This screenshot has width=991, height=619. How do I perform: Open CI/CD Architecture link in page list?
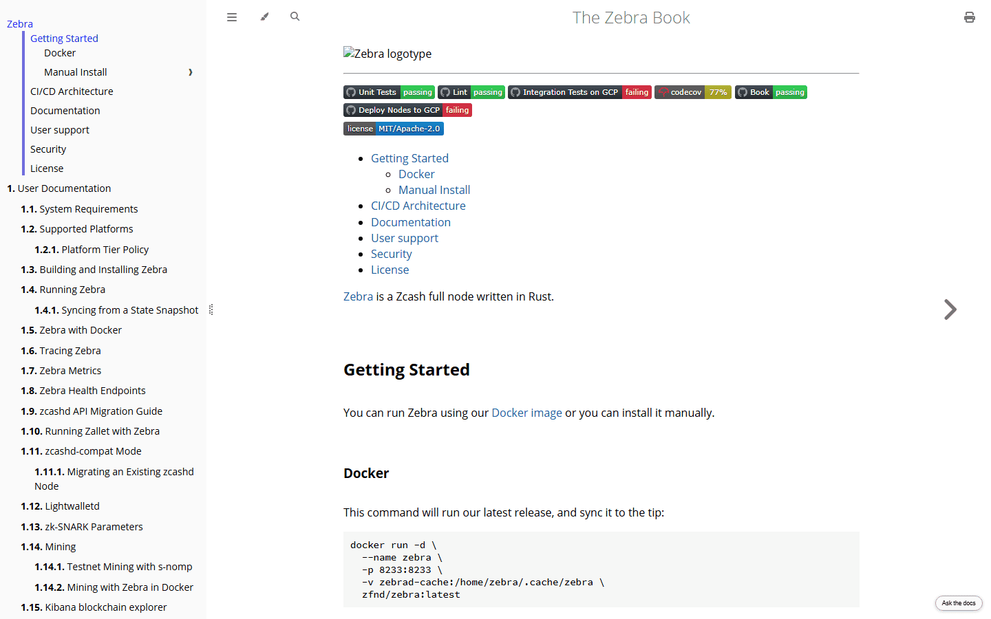click(418, 206)
